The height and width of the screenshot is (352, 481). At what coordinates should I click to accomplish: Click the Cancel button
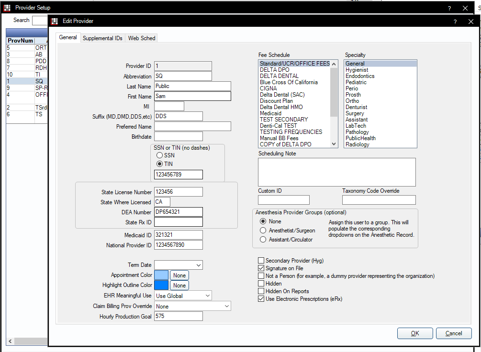tap(454, 333)
